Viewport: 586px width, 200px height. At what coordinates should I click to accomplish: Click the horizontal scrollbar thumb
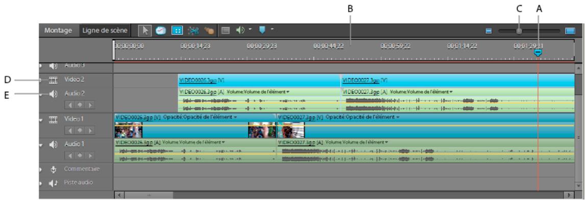click(149, 195)
